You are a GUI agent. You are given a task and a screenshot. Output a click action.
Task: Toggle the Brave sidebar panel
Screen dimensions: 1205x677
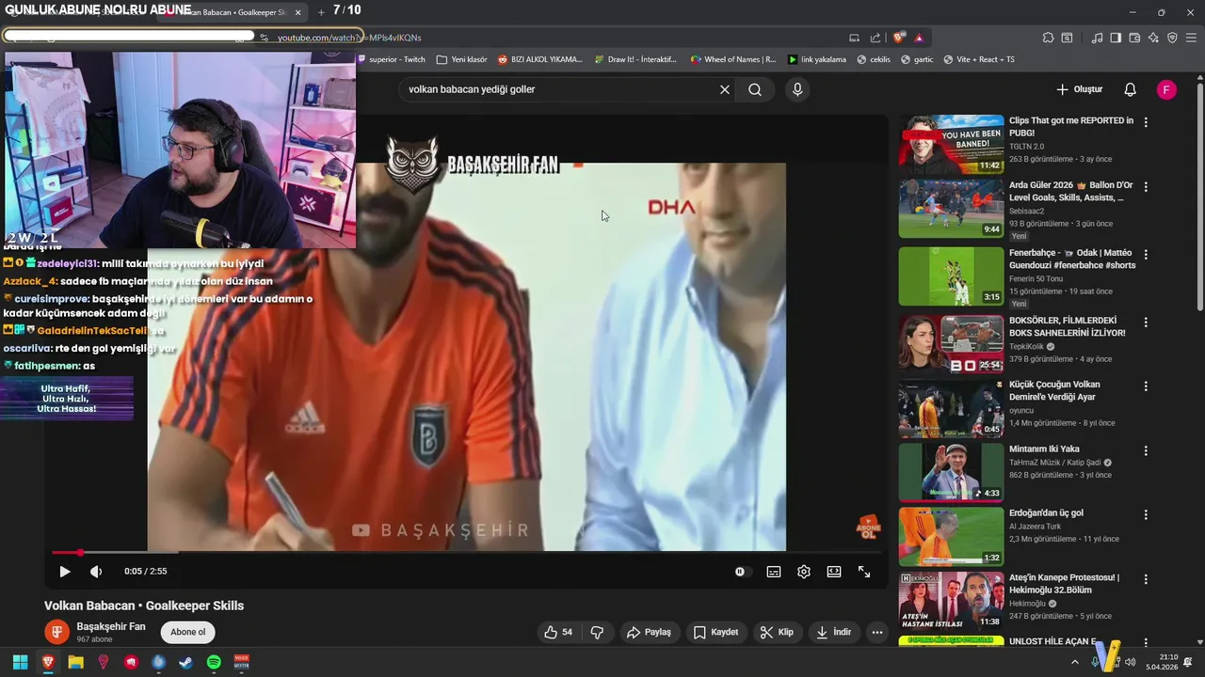click(1116, 38)
